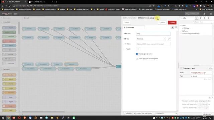
Task: Click the Width value box
Action: point(138,49)
